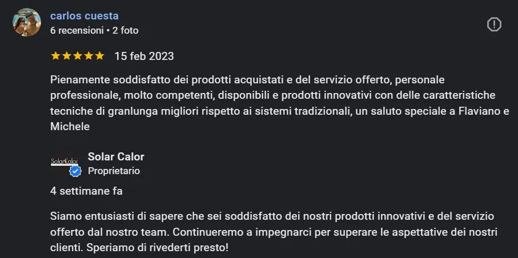Open the carlos cuesta reviewer name link

85,16
